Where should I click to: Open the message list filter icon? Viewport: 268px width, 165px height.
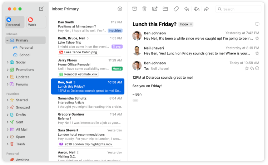click(120, 9)
